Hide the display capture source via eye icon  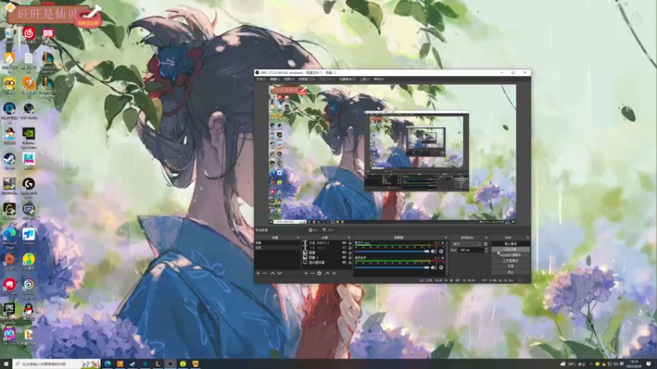[x=344, y=262]
